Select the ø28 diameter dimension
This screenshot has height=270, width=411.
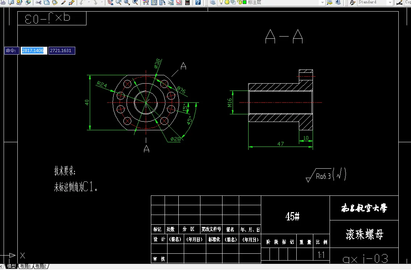(175, 139)
